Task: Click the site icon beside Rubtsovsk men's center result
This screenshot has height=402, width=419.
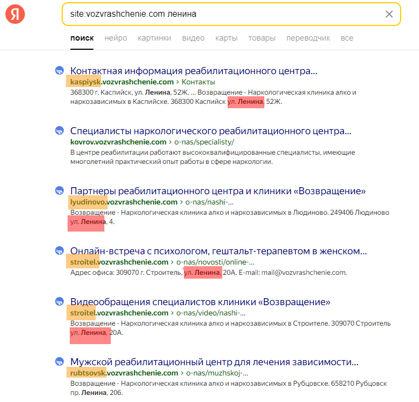Action: (x=59, y=361)
